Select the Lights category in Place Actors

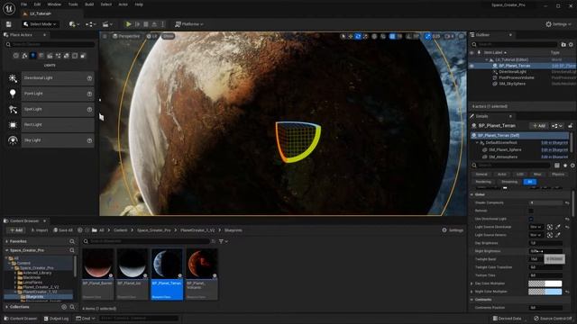32,56
